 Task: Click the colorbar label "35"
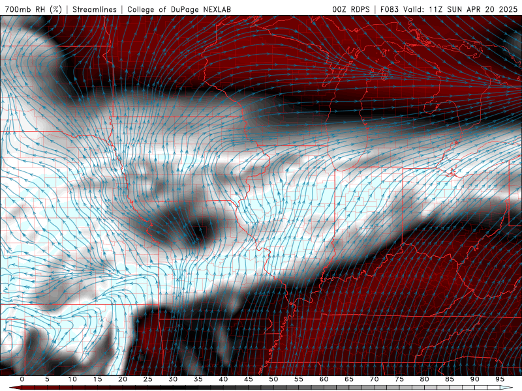198,379
